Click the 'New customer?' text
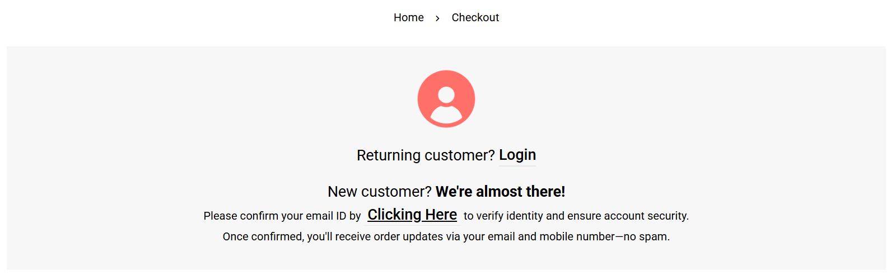Viewport: 891px width, 280px height. [x=379, y=192]
